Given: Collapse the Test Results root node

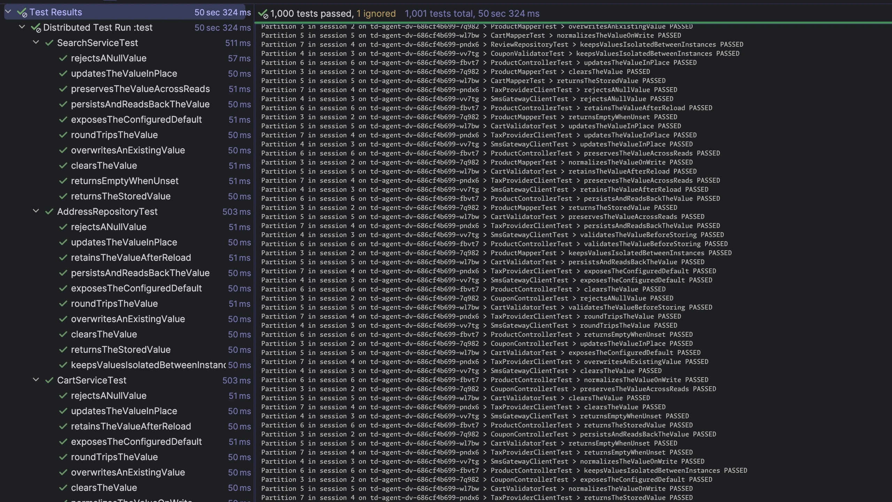Looking at the screenshot, I should pyautogui.click(x=8, y=12).
